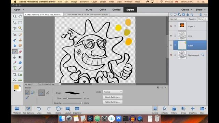Screen dimensions: 219x123
Task: Select the Clone Stamp tool
Action: [x=20, y=40]
